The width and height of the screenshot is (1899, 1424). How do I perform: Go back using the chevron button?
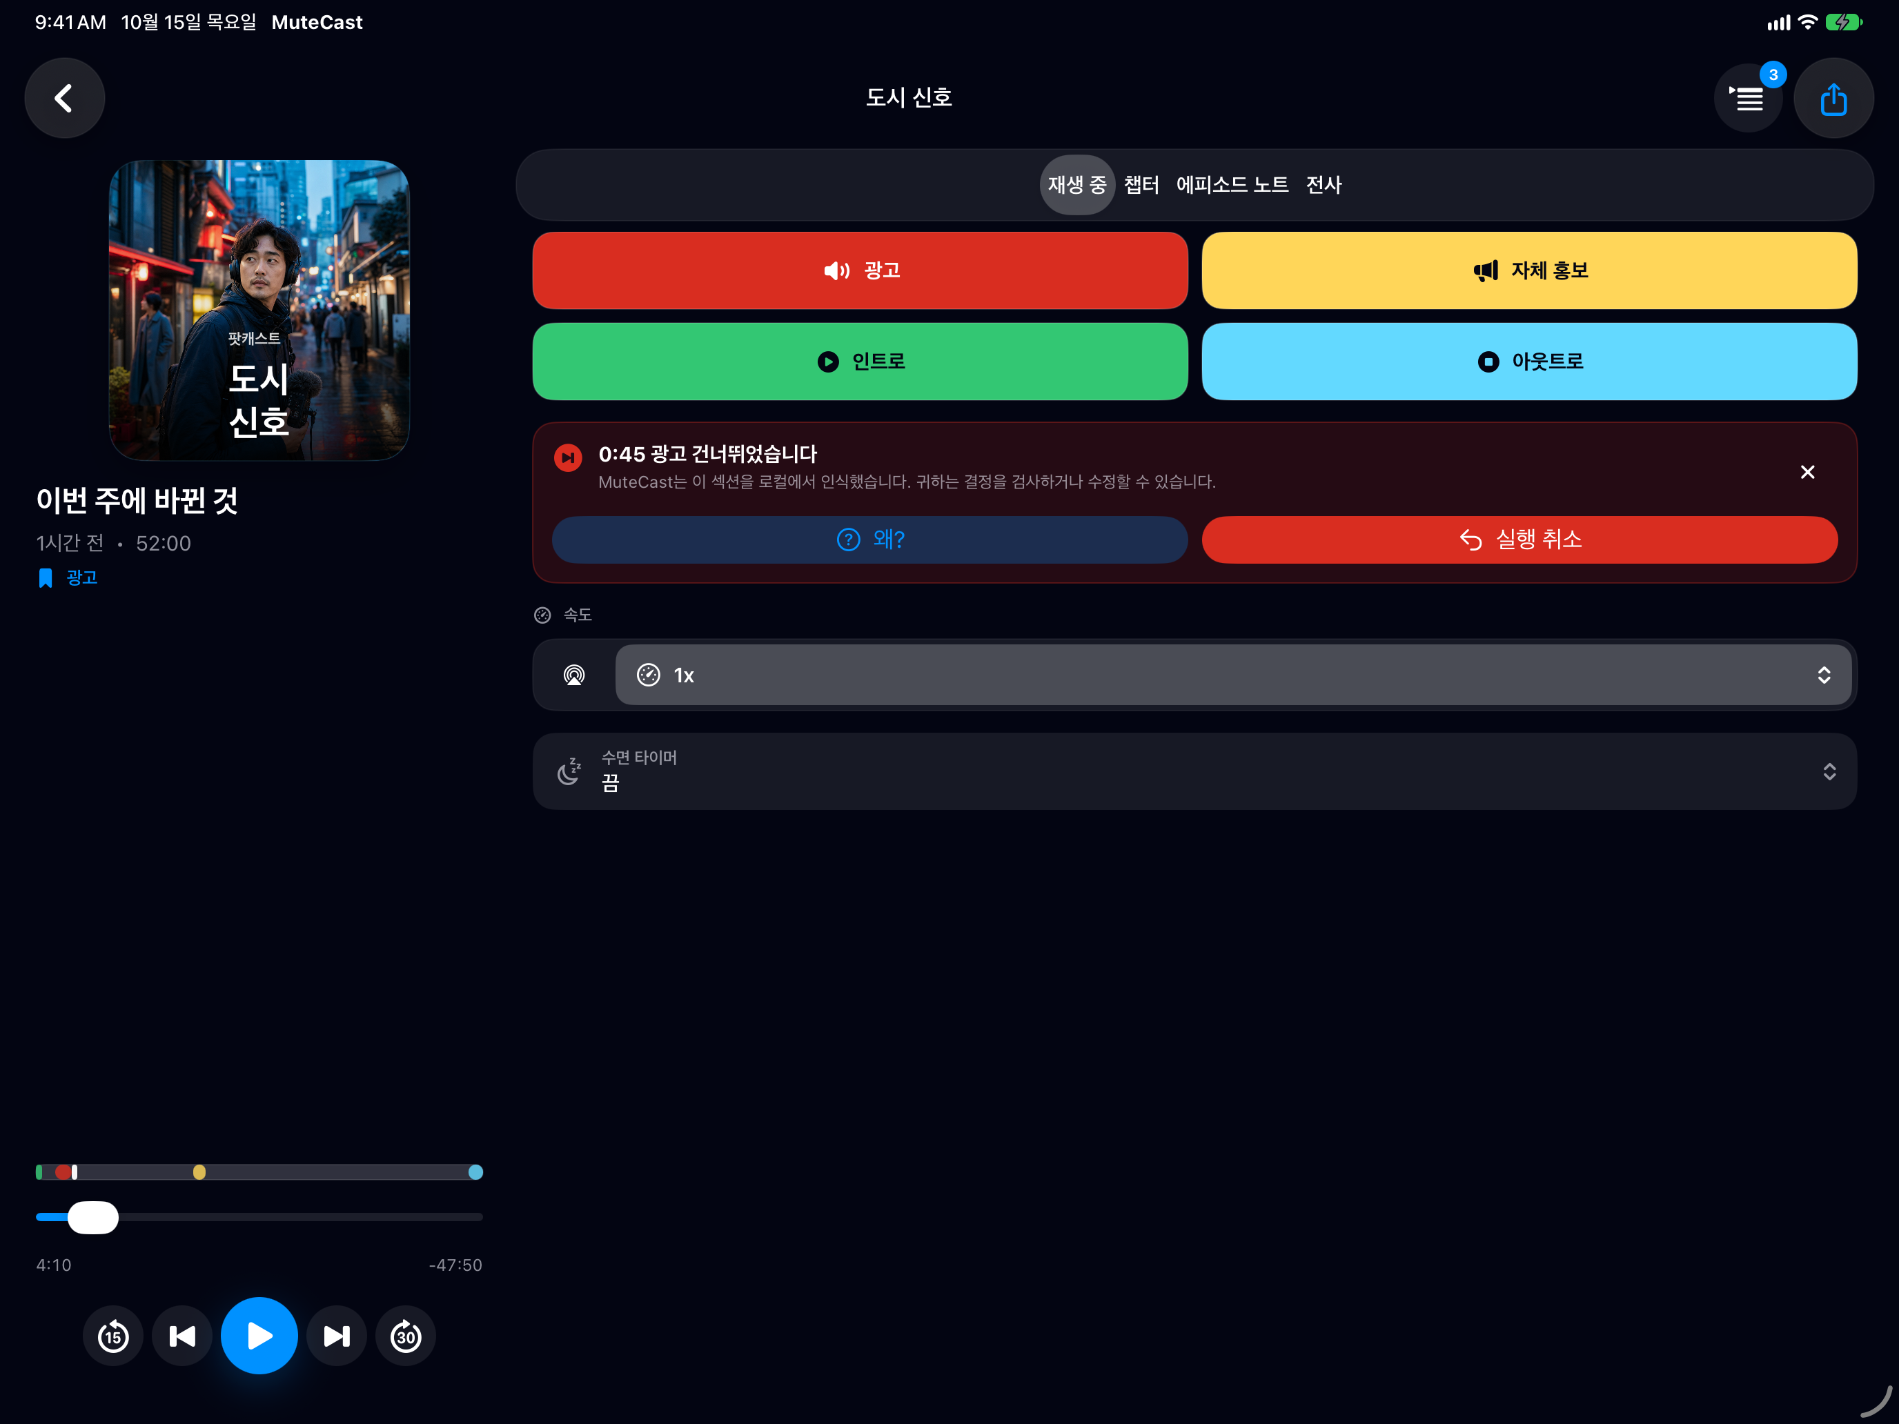[x=64, y=98]
